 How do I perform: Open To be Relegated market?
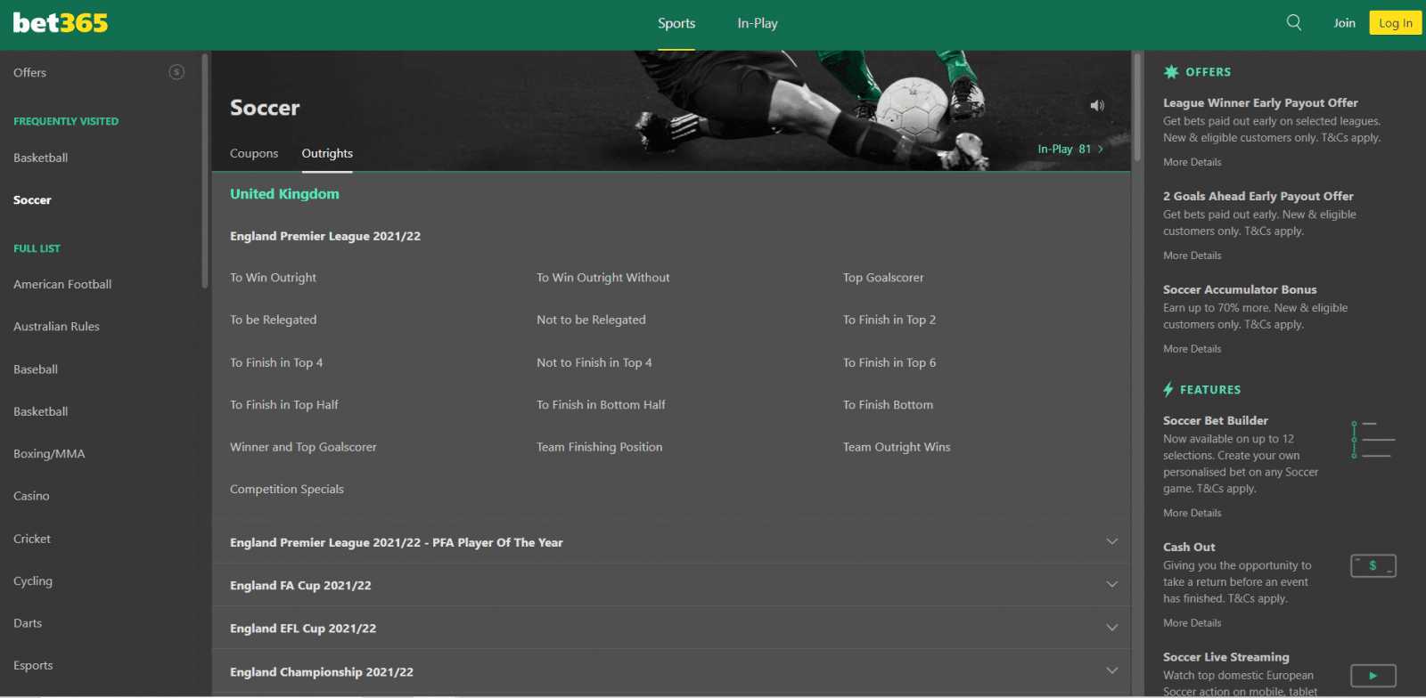(274, 320)
